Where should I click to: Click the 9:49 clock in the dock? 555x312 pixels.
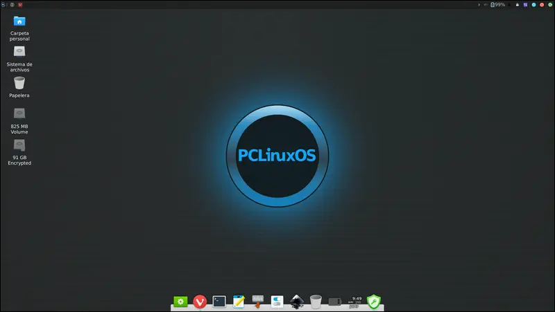click(x=355, y=302)
